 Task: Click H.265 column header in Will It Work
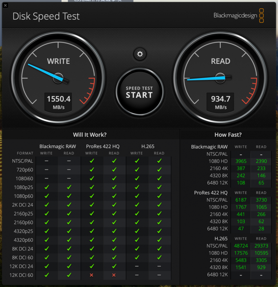pos(148,146)
